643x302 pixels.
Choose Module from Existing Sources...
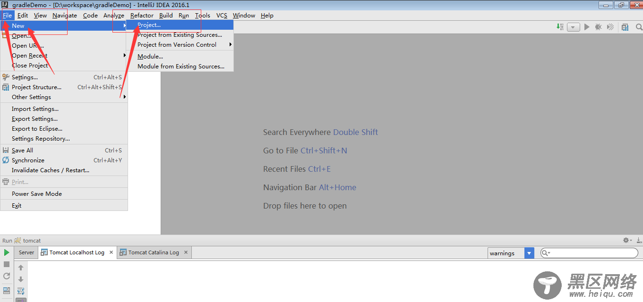180,66
